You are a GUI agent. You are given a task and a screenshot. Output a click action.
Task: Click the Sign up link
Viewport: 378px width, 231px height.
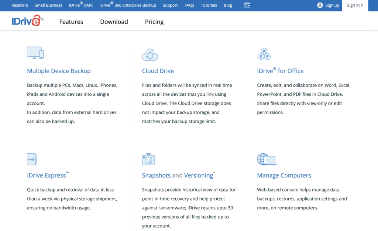tap(332, 5)
